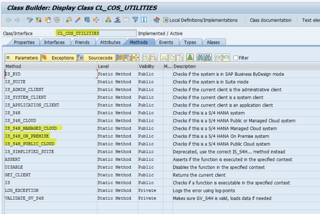
Task: Click the Visibility column header
Action: coord(150,66)
